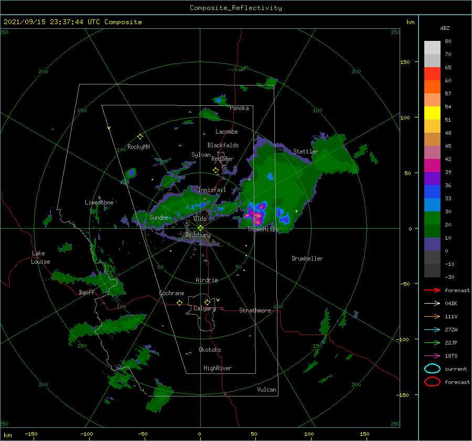Click the 30 dBZ light blue swatch
472x441 pixels.
pos(432,205)
